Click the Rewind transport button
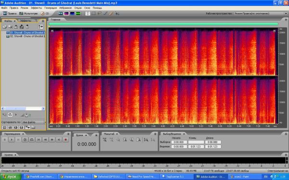 point(45,140)
